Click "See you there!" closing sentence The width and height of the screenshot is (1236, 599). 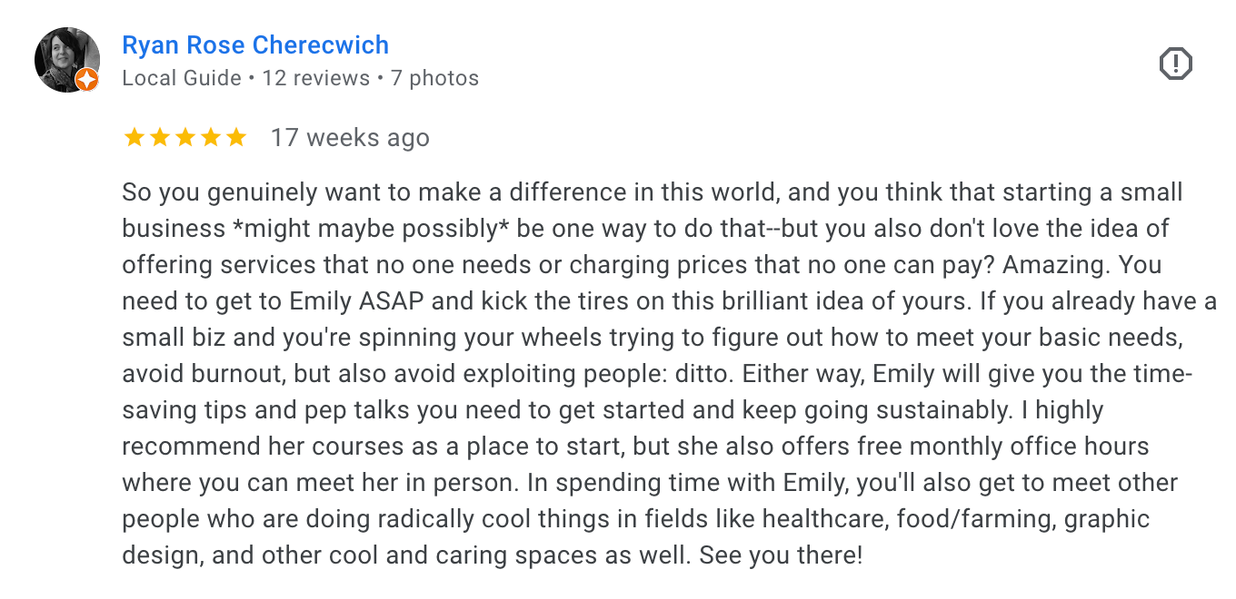click(x=781, y=555)
